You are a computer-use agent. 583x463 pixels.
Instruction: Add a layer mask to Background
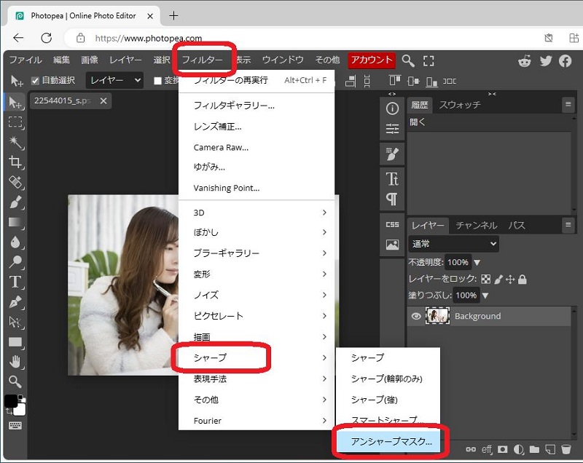pyautogui.click(x=503, y=450)
